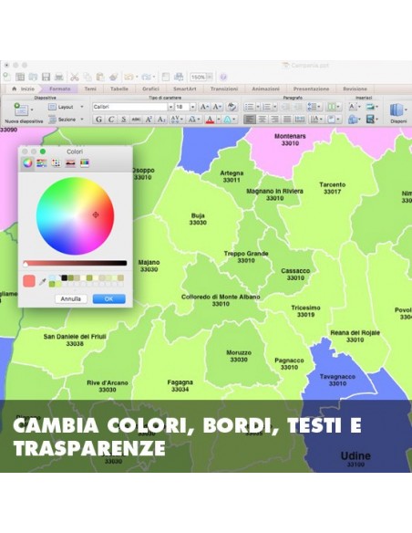Justify text in Paragrafo group
Image resolution: width=412 pixels, height=533 pixels.
(x=287, y=120)
